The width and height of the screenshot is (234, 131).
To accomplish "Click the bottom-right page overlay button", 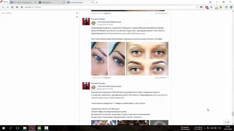I will [227, 122].
